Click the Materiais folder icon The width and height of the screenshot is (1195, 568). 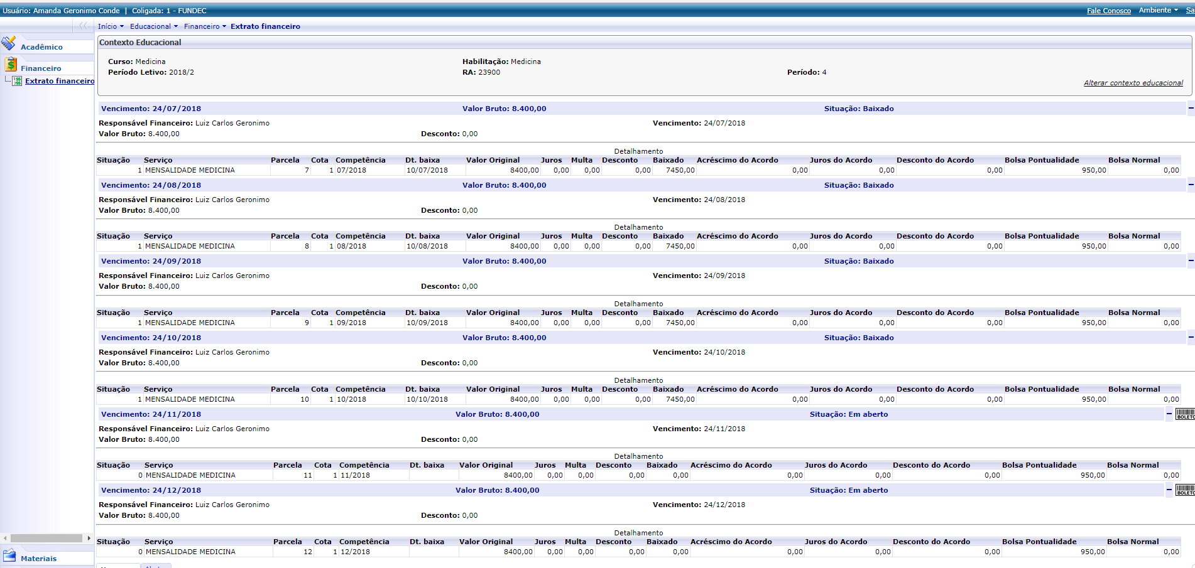click(x=9, y=556)
